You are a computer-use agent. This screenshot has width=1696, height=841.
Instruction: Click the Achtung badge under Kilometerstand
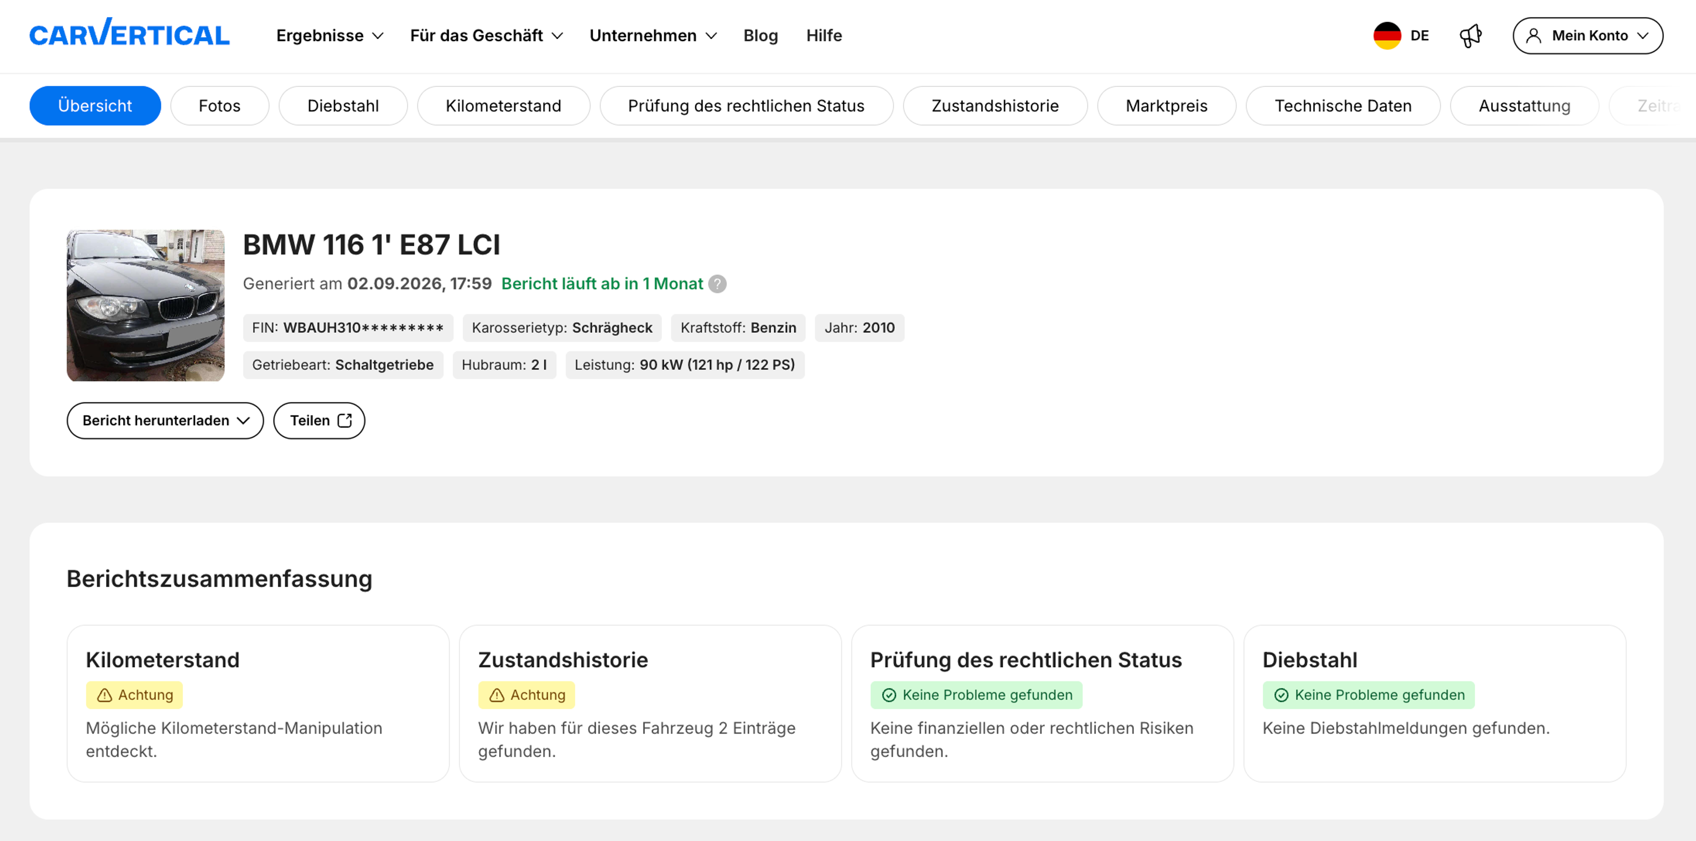tap(134, 695)
